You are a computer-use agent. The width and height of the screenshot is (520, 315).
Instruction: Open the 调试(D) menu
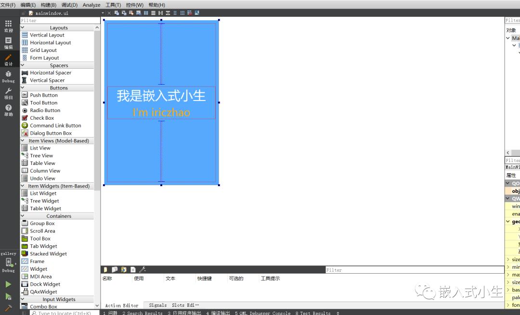pos(69,5)
